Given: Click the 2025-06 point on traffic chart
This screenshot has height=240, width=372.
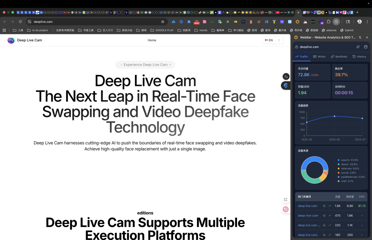Looking at the screenshot, I should click(334, 116).
